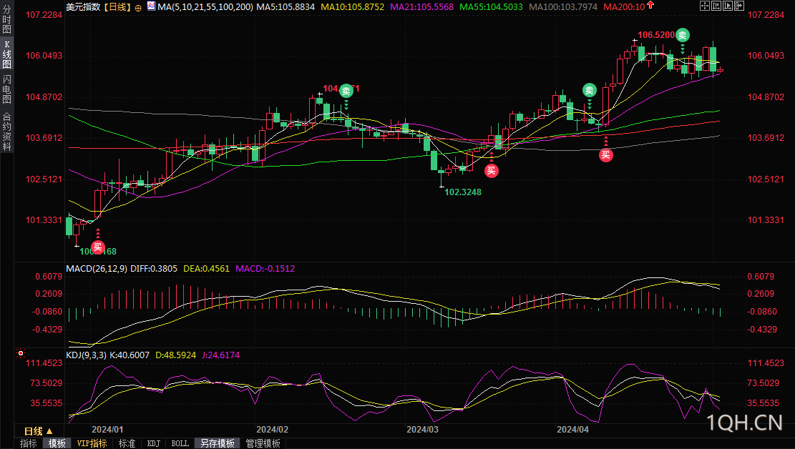Image resolution: width=795 pixels, height=449 pixels.
Task: Click the D:48.5924 value
Action: pos(175,355)
